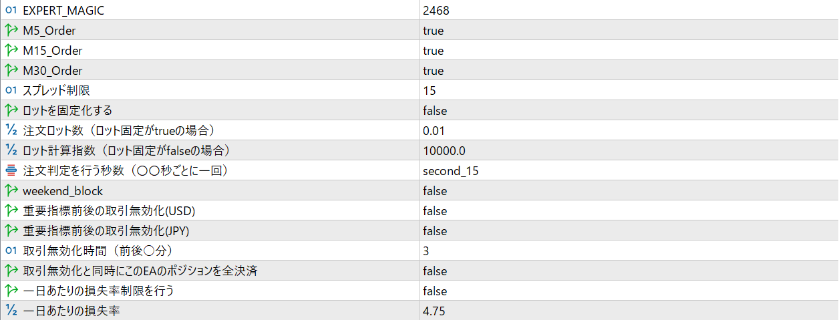The height and width of the screenshot is (320, 839).
Task: Click the boolean arrow icon next to M15_Order
Action: pos(11,51)
